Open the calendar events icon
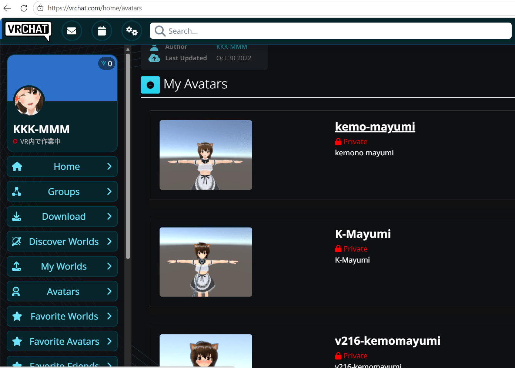Image resolution: width=515 pixels, height=368 pixels. click(x=102, y=31)
